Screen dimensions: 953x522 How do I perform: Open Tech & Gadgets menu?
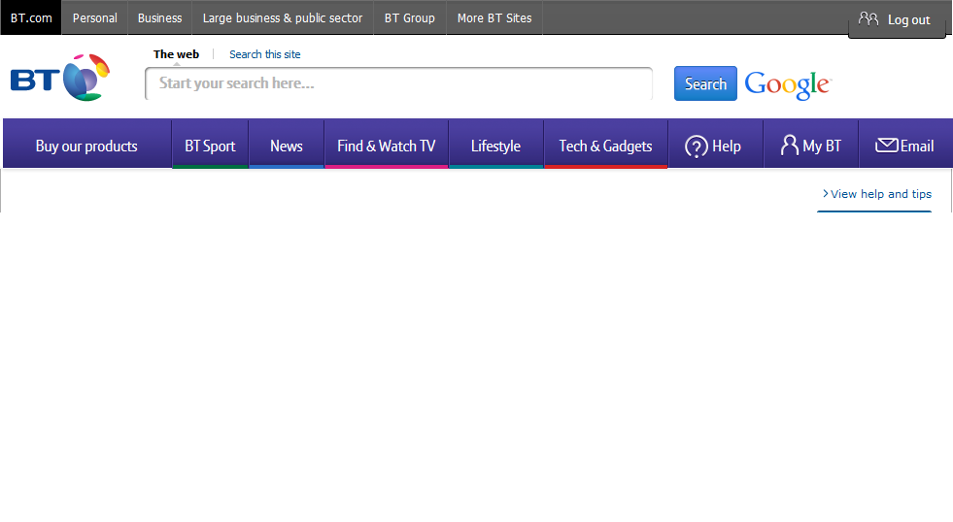tap(606, 146)
